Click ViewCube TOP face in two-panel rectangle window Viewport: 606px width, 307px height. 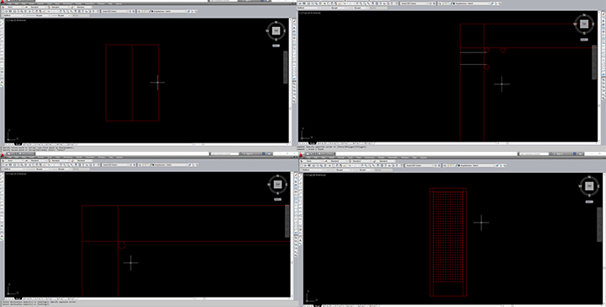(276, 31)
